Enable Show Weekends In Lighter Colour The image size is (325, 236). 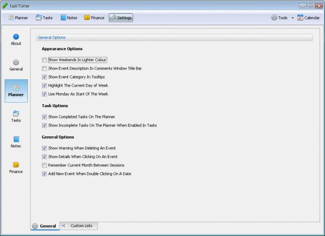click(x=44, y=60)
